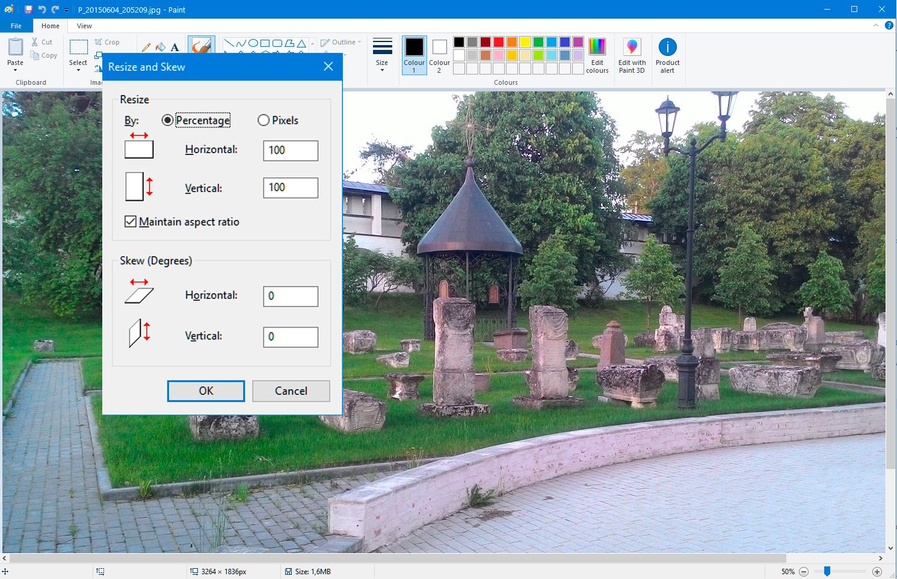
Task: Select the Percentage resize option
Action: [x=167, y=120]
